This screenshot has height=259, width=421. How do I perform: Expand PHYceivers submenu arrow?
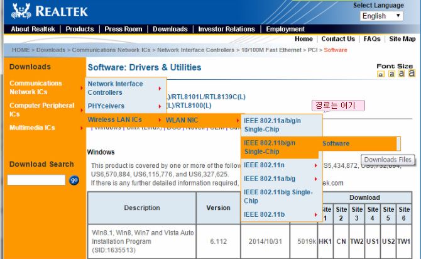[160, 106]
